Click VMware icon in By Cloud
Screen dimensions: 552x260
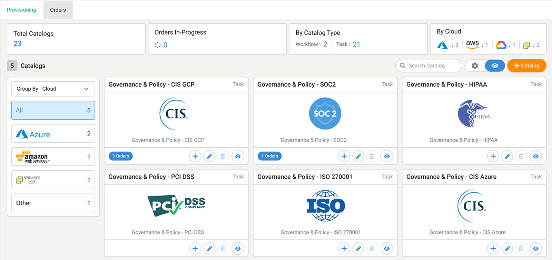[x=526, y=45]
